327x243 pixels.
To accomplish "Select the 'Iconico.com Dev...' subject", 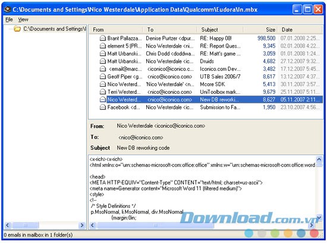I will click(220, 69).
